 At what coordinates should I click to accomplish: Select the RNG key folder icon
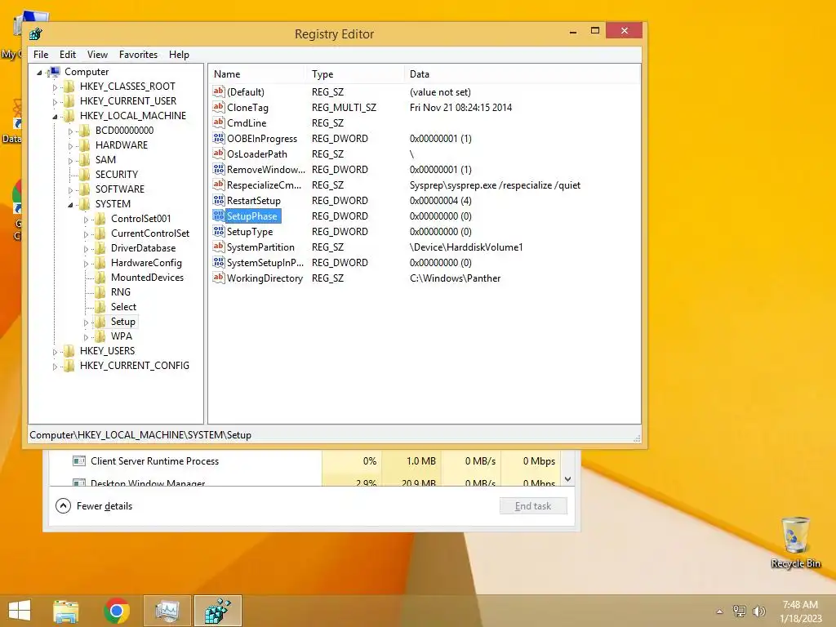click(100, 292)
